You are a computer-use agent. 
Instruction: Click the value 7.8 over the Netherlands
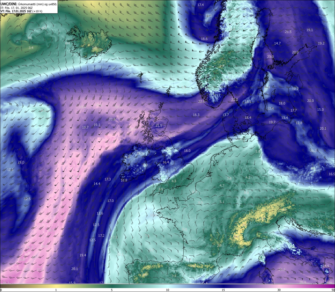coord(229,178)
